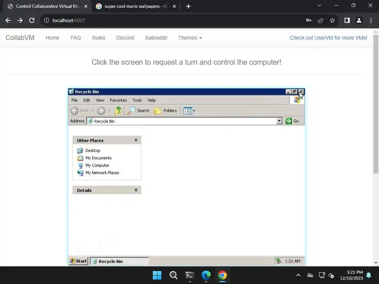Open the Subreddit nav link

coord(156,38)
